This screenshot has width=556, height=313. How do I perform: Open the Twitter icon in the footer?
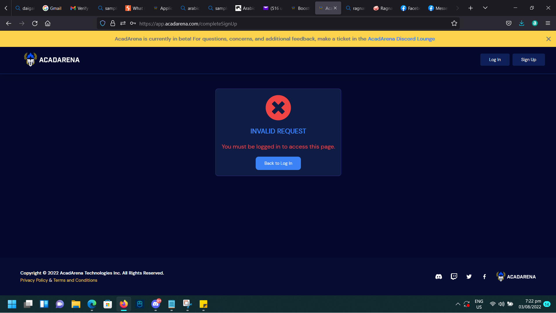[x=469, y=277]
